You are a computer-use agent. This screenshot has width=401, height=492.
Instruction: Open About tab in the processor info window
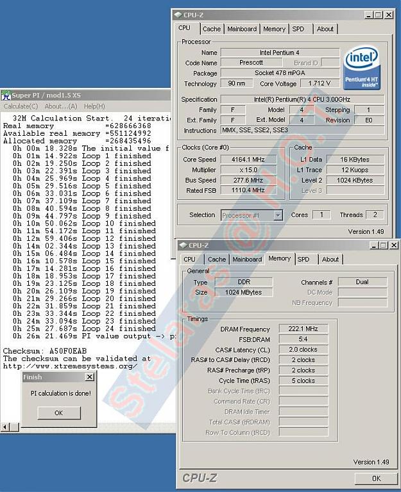[x=325, y=29]
